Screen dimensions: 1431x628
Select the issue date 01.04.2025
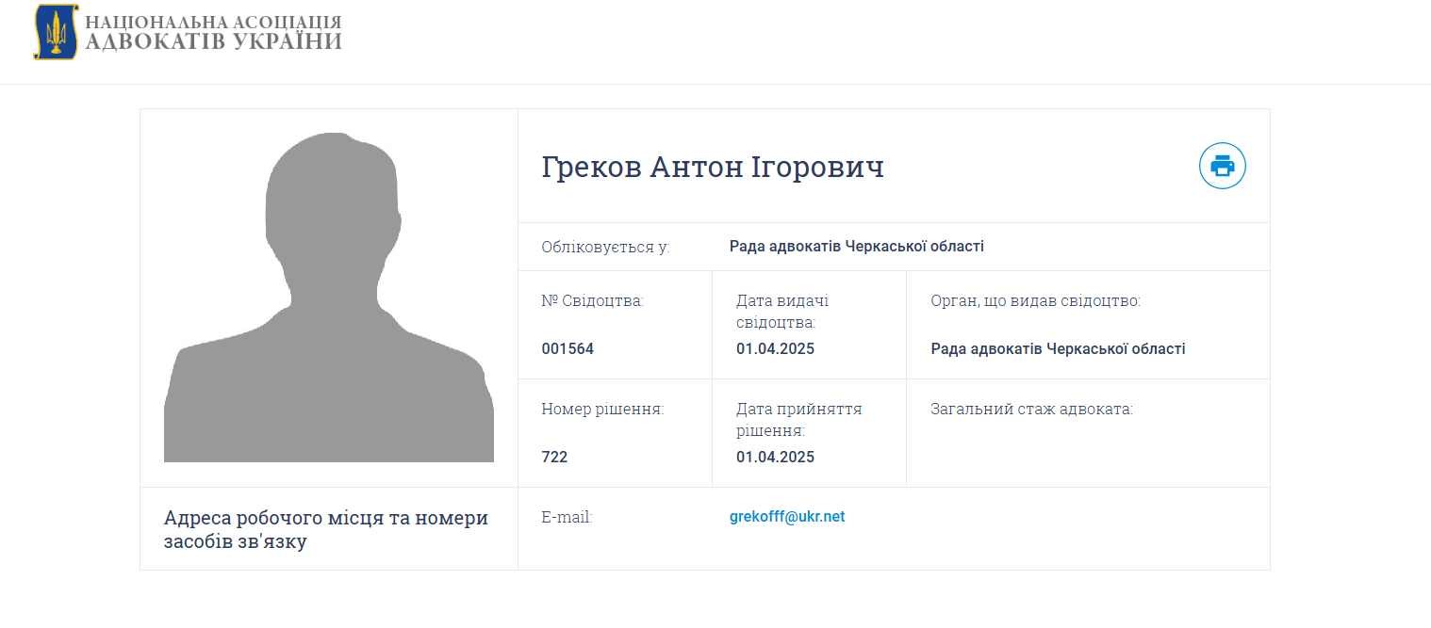pyautogui.click(x=774, y=347)
